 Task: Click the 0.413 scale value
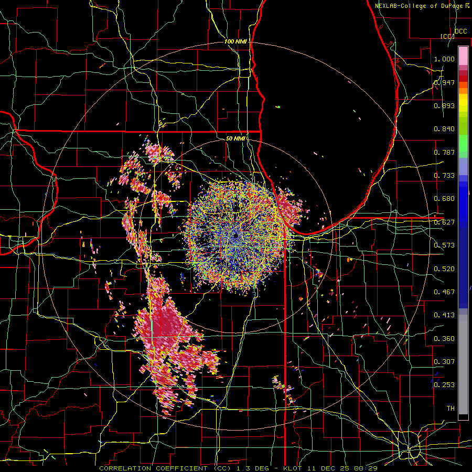coord(444,315)
